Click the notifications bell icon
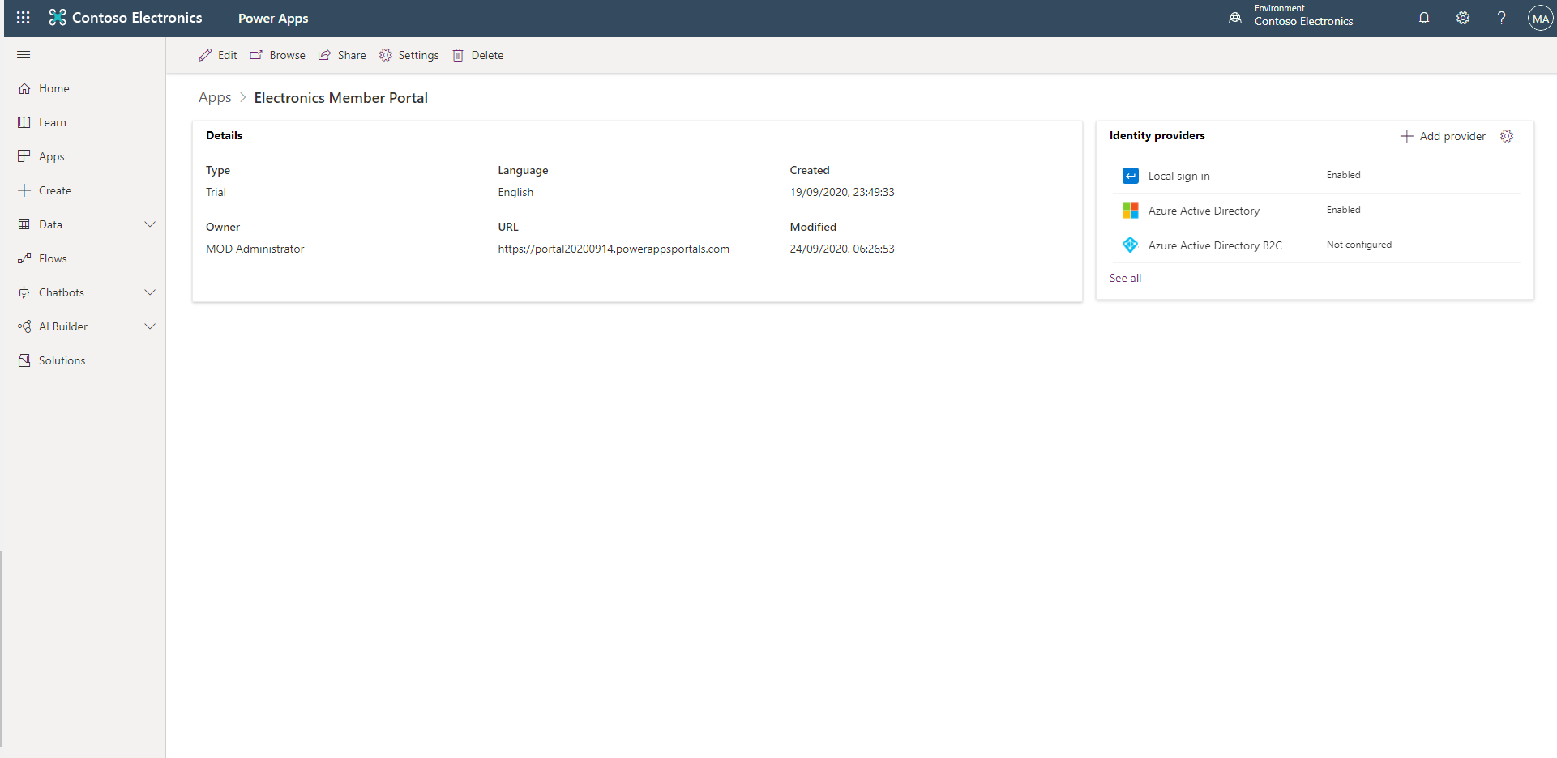The width and height of the screenshot is (1557, 758). pyautogui.click(x=1423, y=18)
